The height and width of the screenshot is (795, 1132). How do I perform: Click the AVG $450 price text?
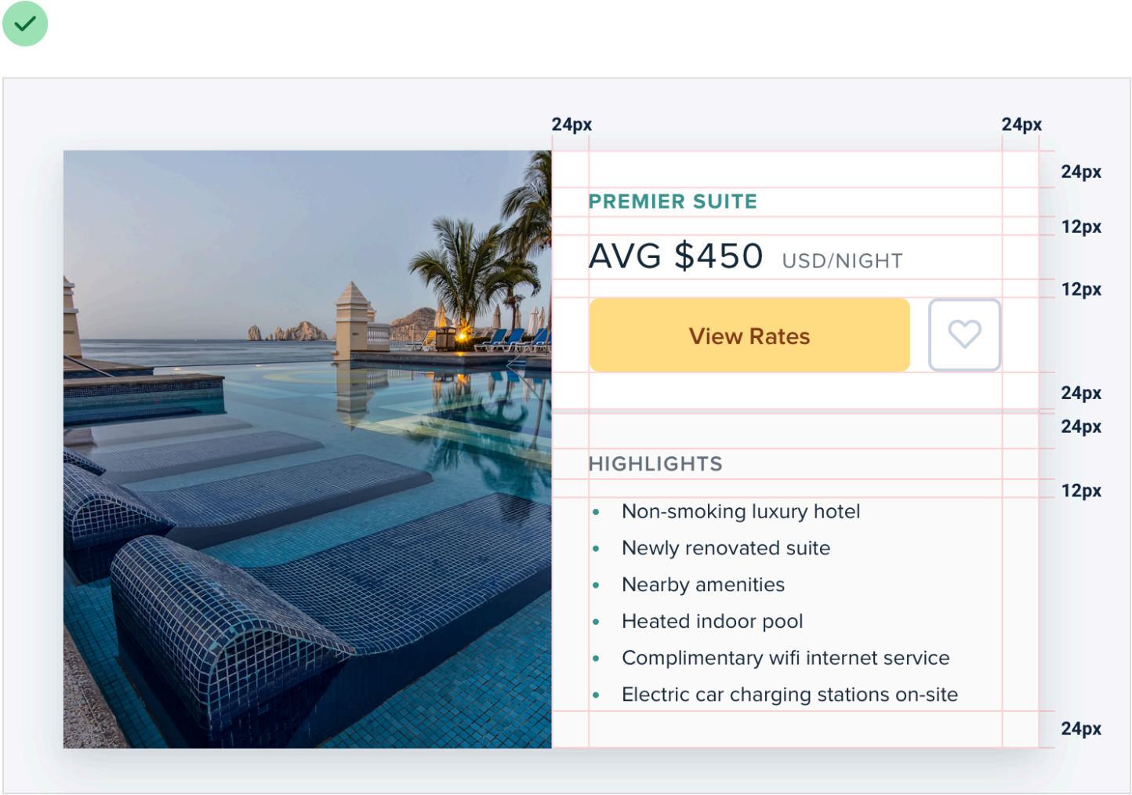point(676,256)
